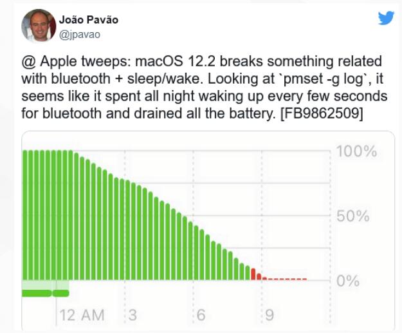Select the 3 o'clock time marker
Screen dimensions: 402x333
[132, 315]
